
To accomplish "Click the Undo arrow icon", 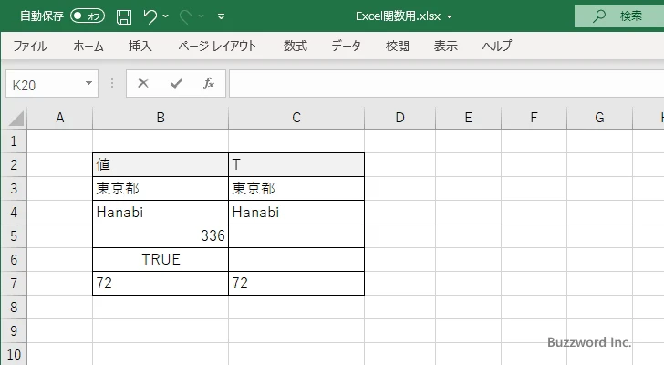I will (150, 16).
